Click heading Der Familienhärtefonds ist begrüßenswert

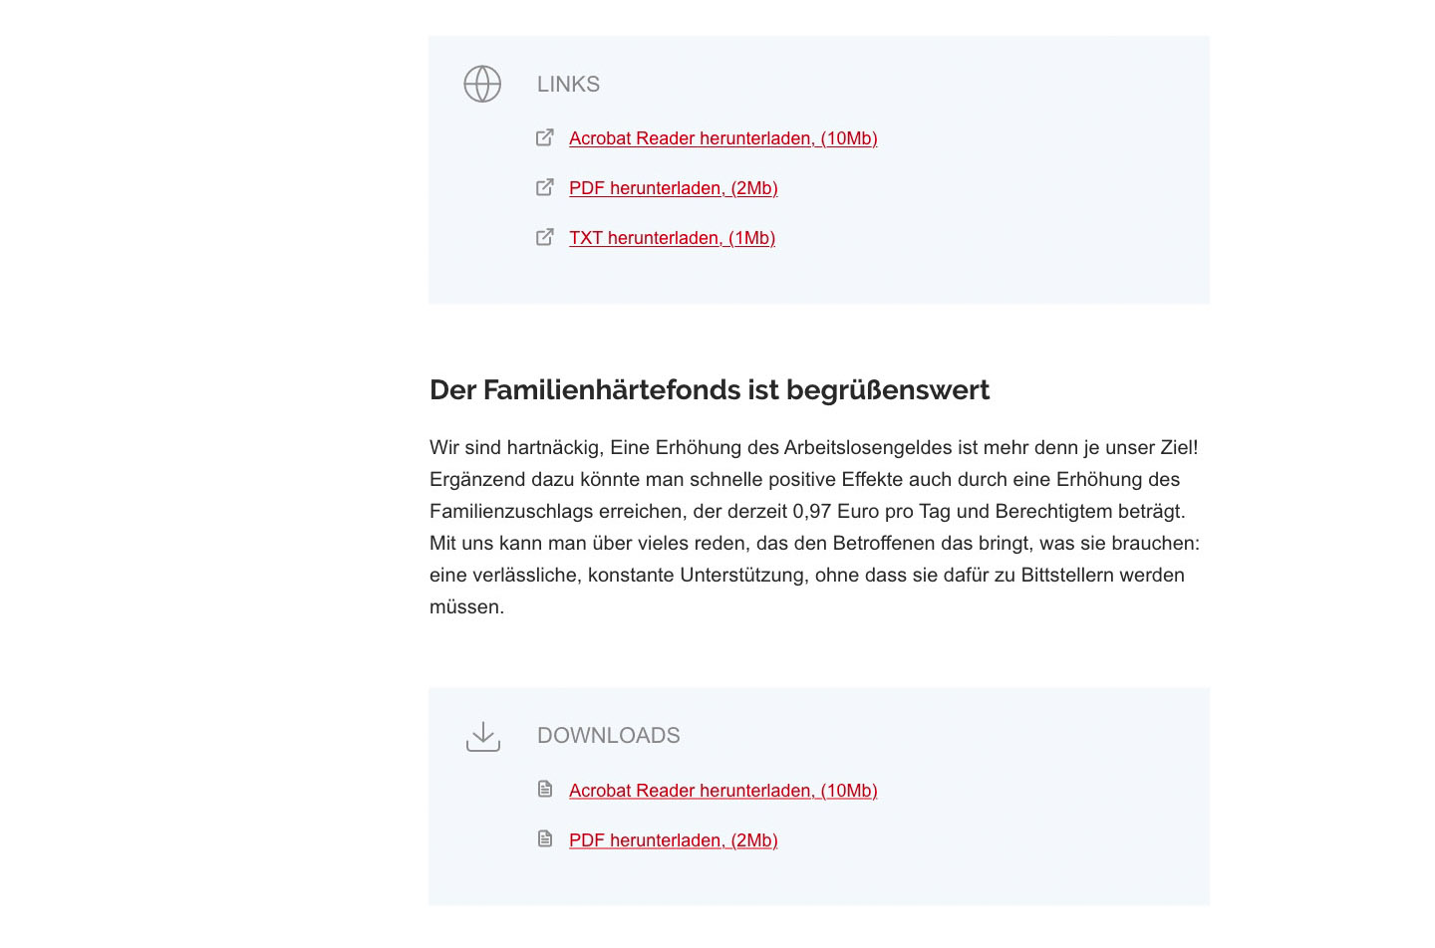[x=710, y=389]
